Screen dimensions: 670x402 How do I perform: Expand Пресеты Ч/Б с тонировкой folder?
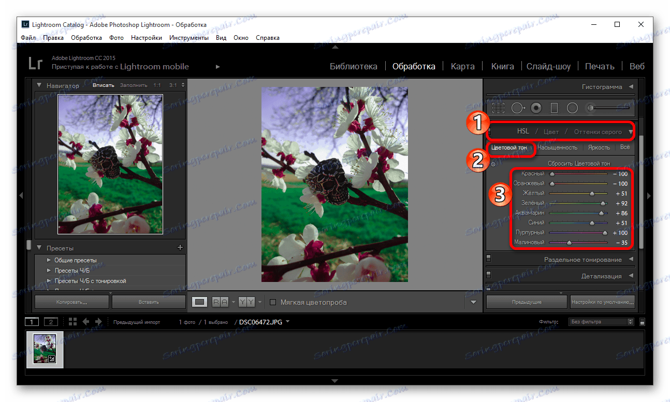(49, 281)
